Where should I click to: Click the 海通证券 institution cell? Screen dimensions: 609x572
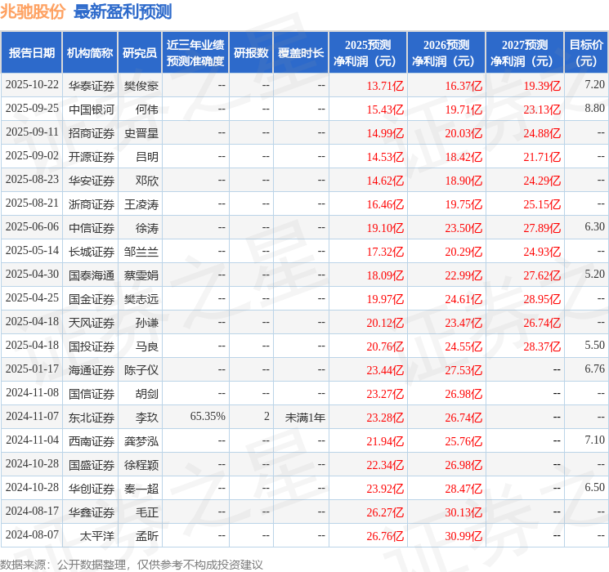92,370
